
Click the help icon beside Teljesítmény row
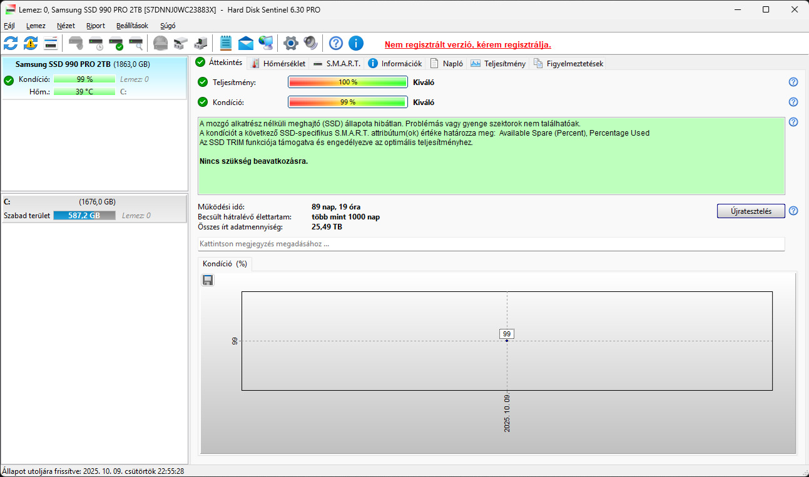click(793, 82)
